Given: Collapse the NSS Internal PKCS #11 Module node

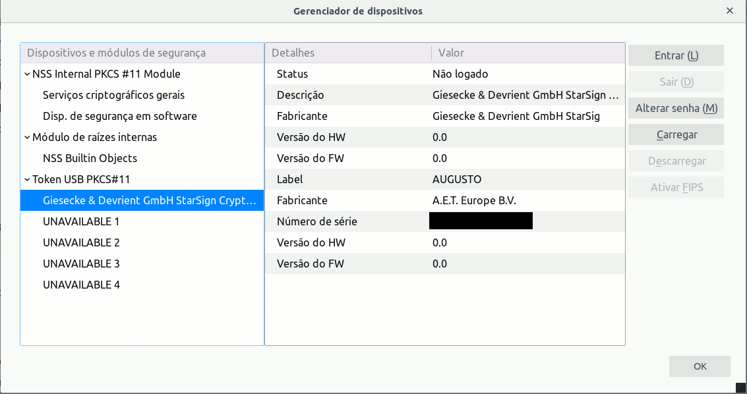Looking at the screenshot, I should 27,74.
